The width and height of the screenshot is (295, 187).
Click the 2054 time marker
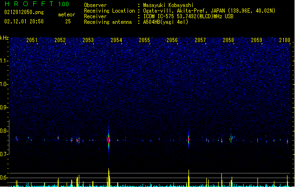(116, 40)
